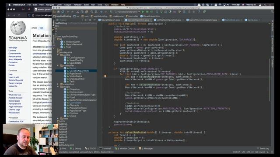280x157 pixels.
Task: Open Population class in project tree
Action: [x=75, y=74]
